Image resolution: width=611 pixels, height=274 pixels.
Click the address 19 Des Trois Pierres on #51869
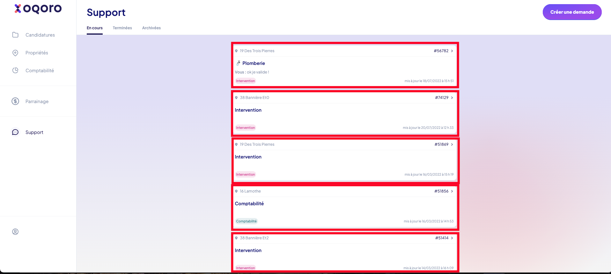pyautogui.click(x=257, y=144)
